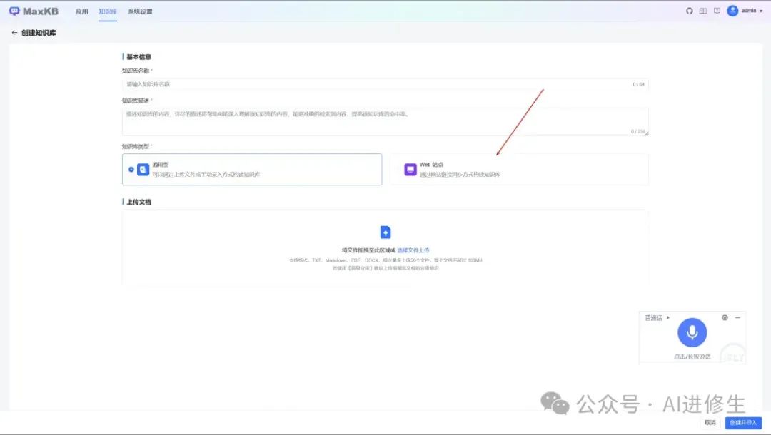
Task: Click the 点击/长按说话 label
Action: [692, 357]
